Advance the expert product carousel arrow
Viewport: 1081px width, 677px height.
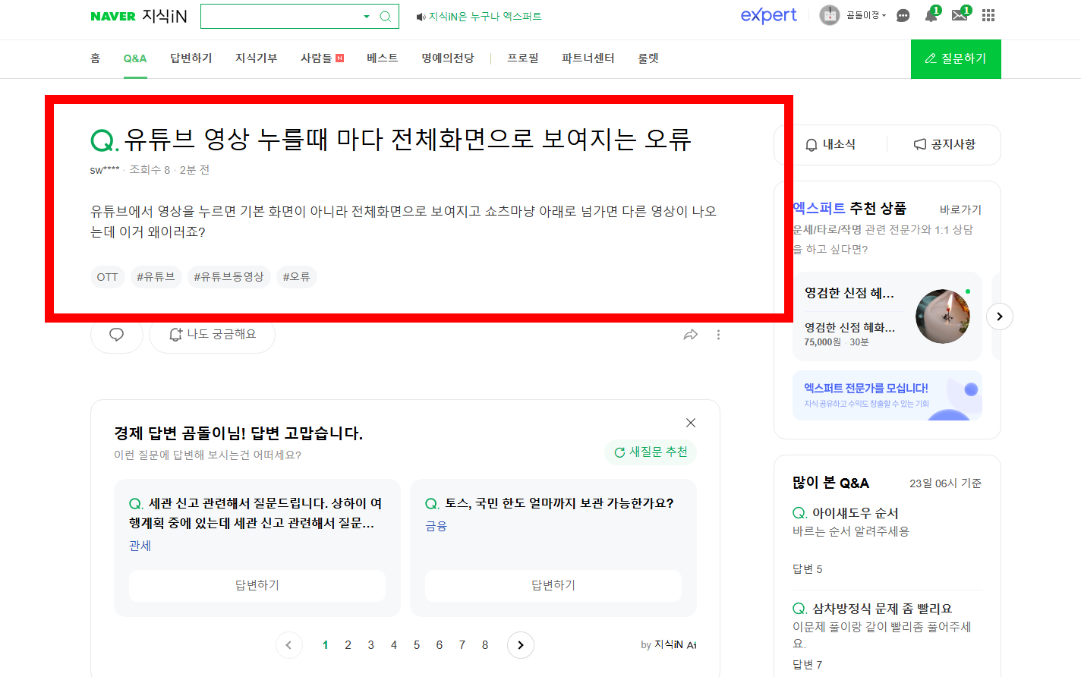click(1000, 316)
